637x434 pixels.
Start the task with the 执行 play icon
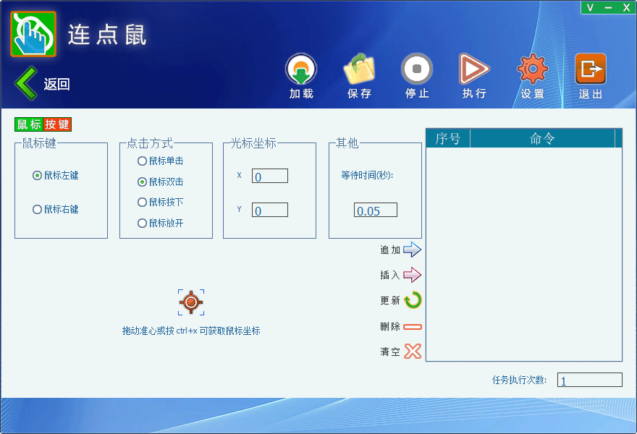[474, 69]
